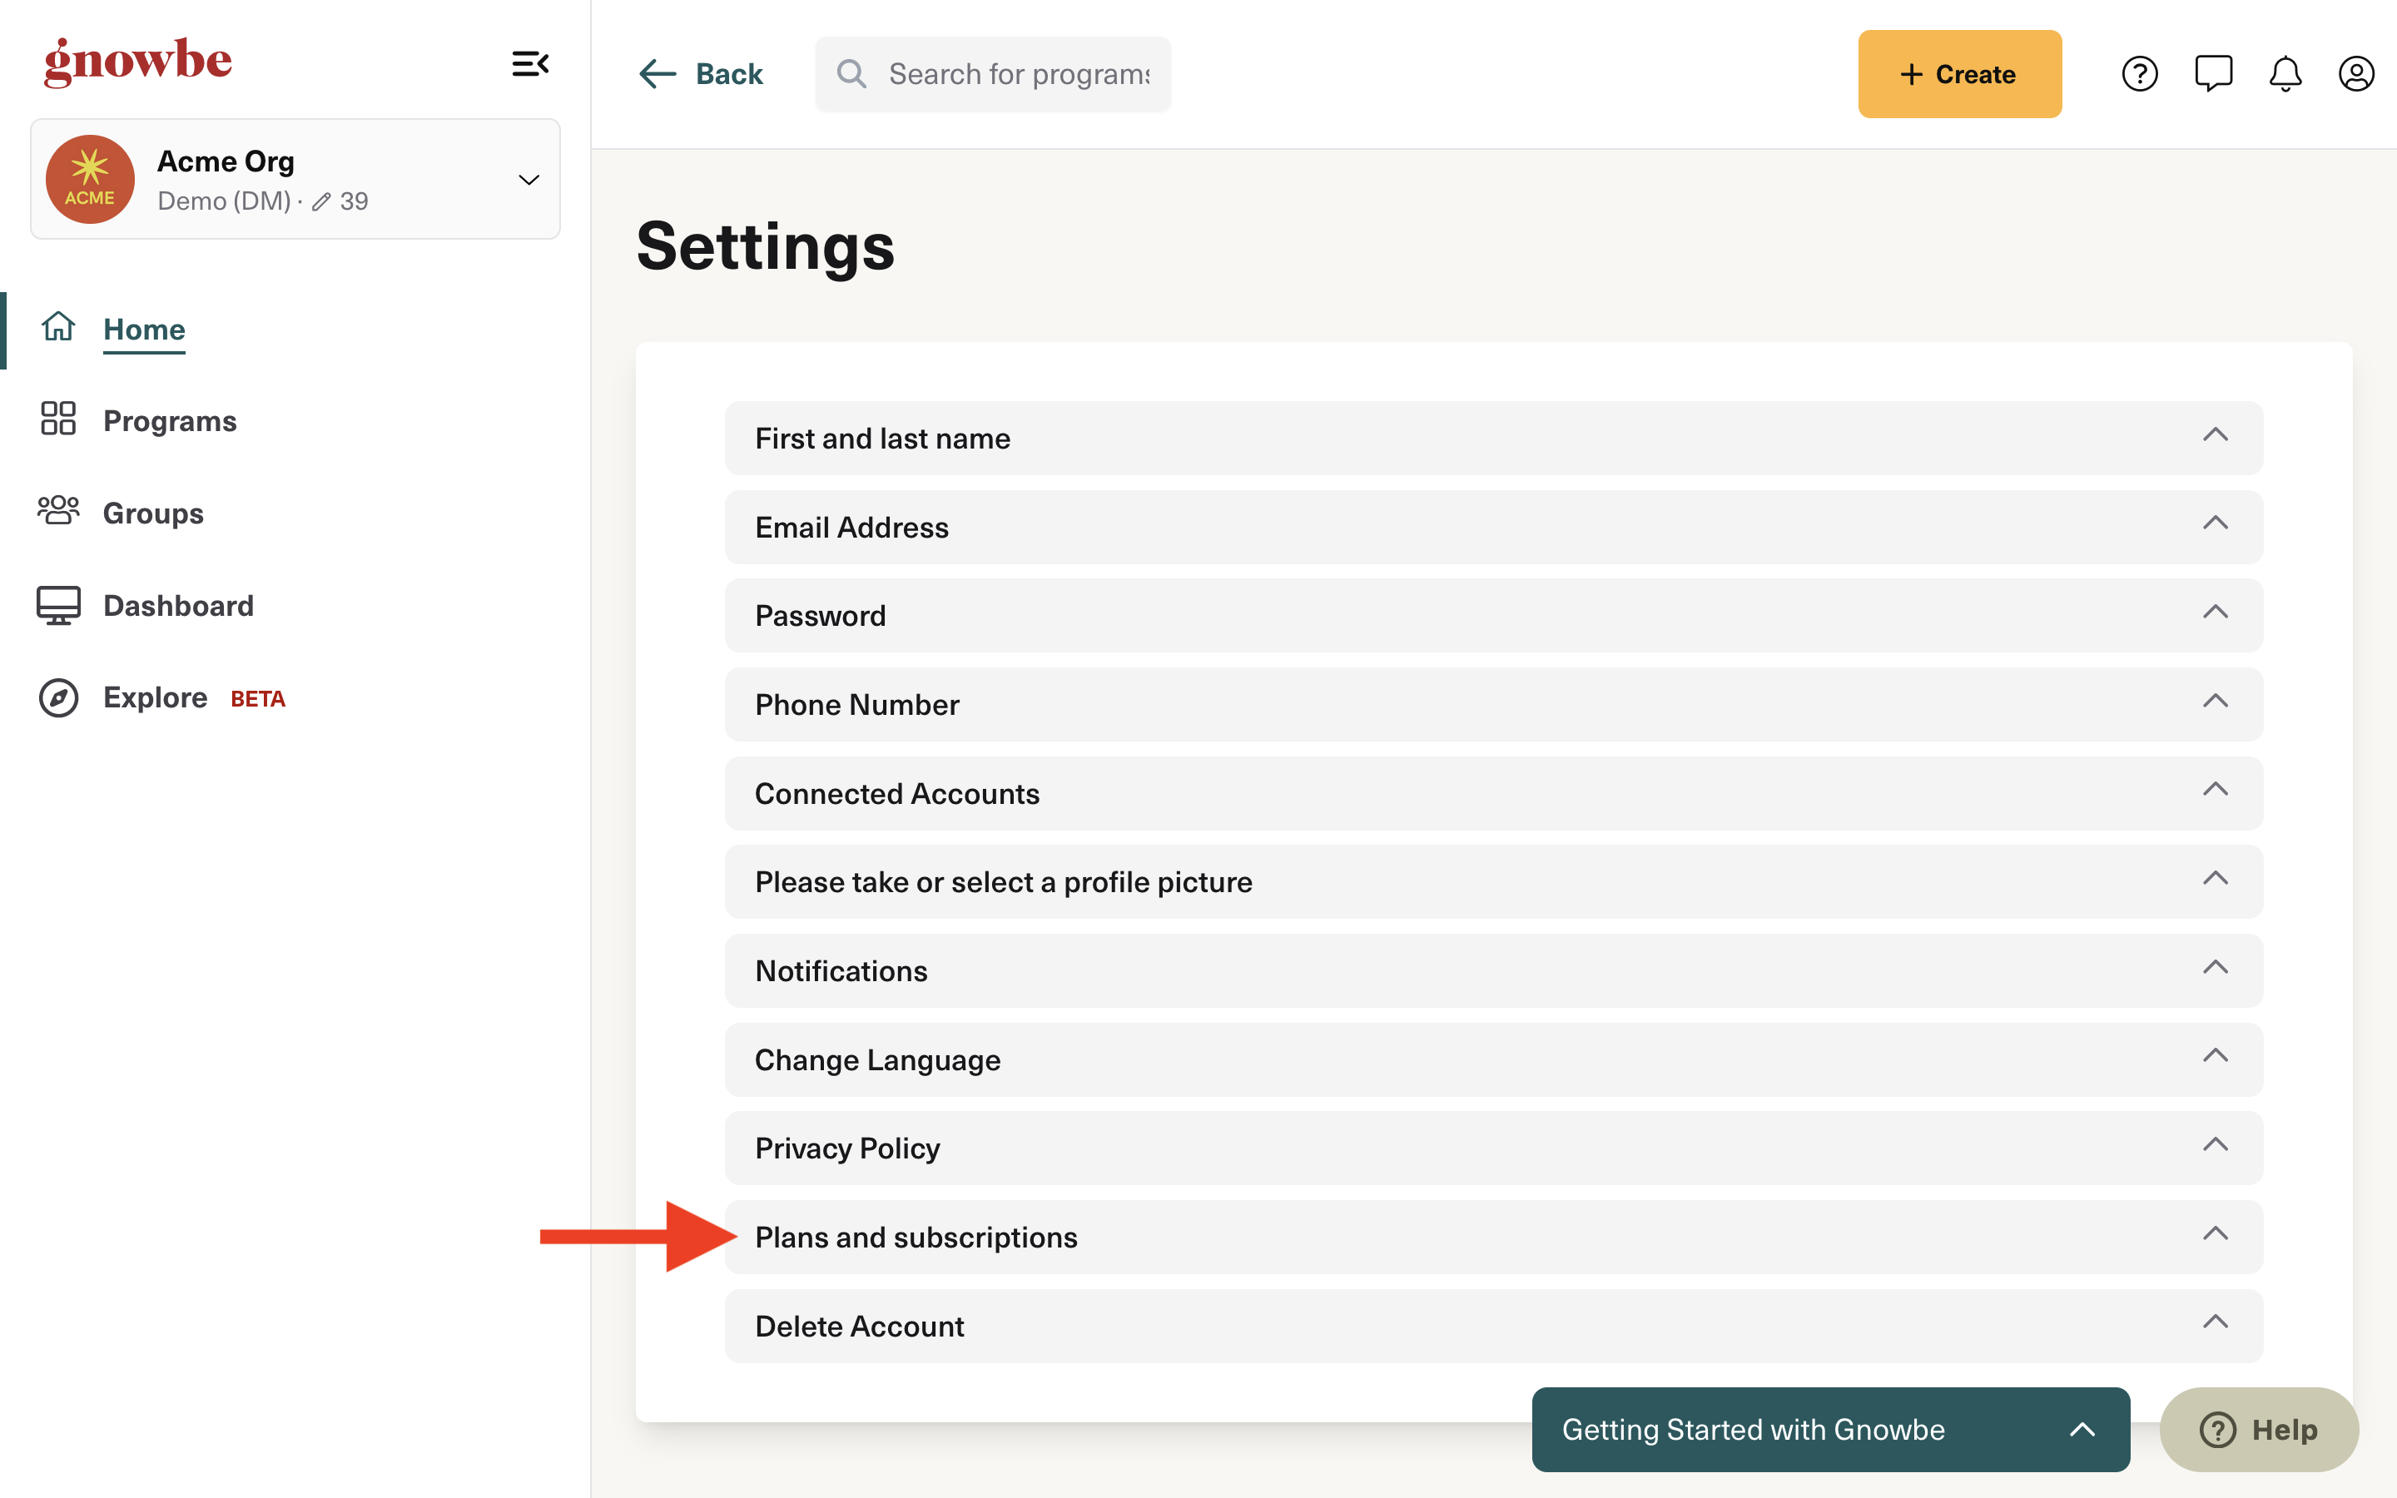
Task: Click the BETA label next to Explore
Action: 257,699
